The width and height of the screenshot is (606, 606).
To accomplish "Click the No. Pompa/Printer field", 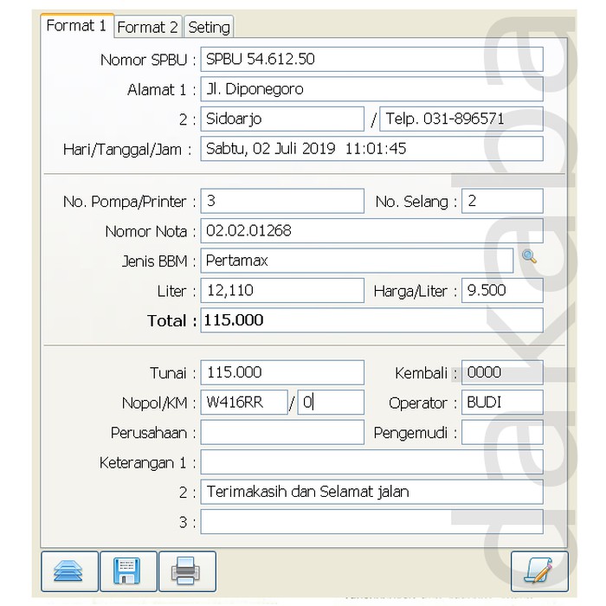I will 281,201.
